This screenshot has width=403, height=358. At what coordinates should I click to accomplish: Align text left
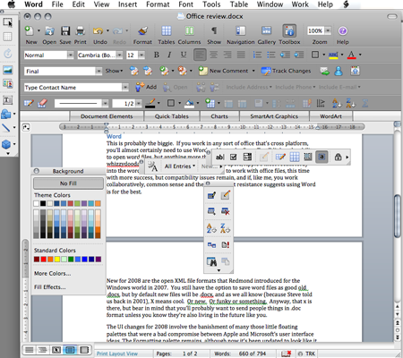pos(200,55)
